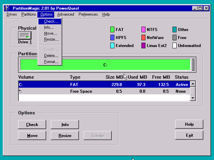The width and height of the screenshot is (214, 160).
Task: Open the Advanced menu
Action: point(66,14)
